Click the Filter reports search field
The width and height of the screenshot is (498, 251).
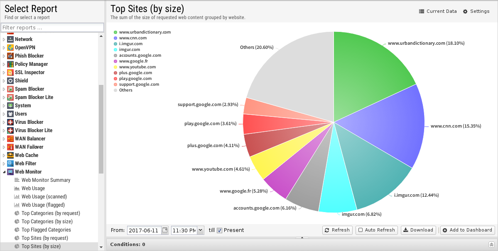(x=52, y=27)
